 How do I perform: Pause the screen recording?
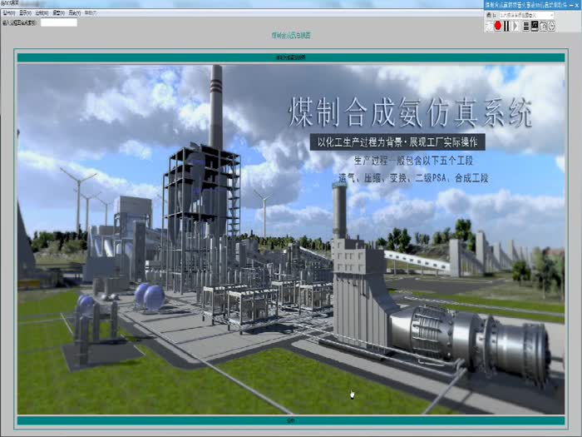point(506,26)
